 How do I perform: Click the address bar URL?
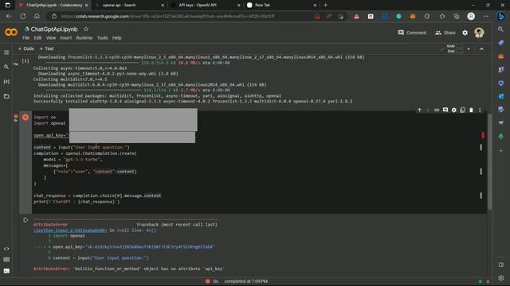167,16
